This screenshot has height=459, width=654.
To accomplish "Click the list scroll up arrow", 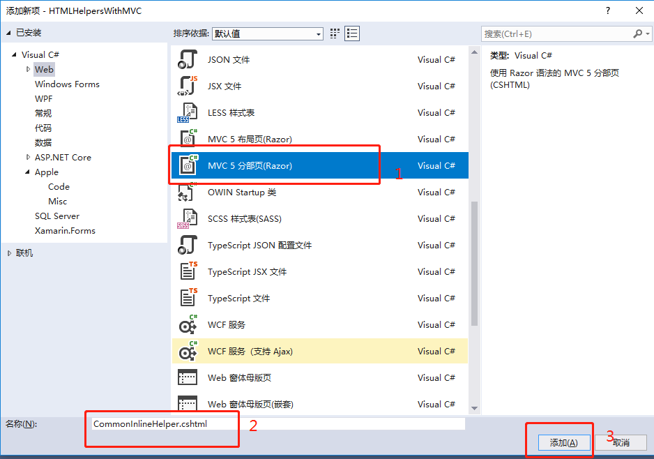I will tap(474, 52).
